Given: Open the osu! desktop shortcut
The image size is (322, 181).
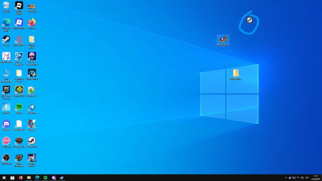Looking at the screenshot, I should 6,140.
